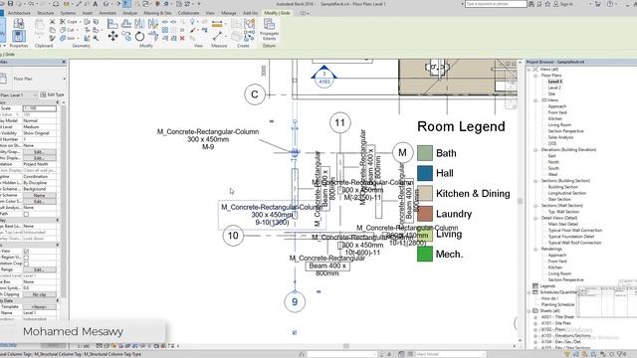This screenshot has width=637, height=358.
Task: Open the Manage ribbon tab
Action: pos(229,13)
